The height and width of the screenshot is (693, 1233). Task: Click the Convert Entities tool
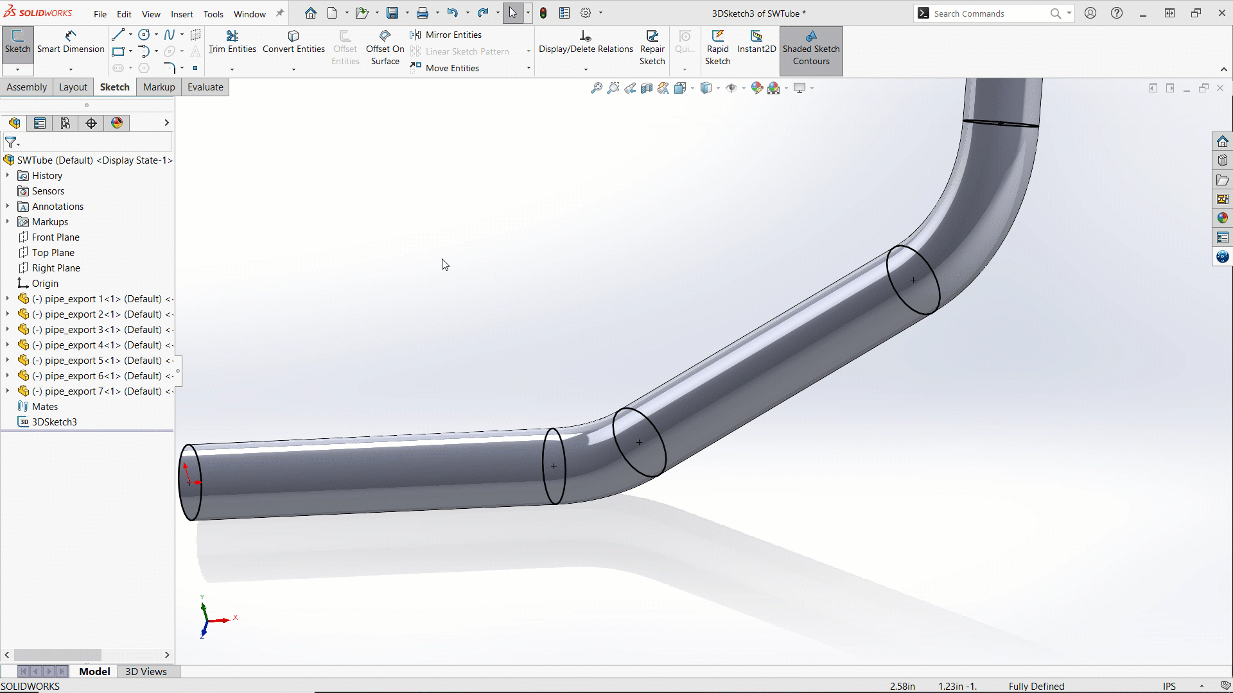pos(293,42)
